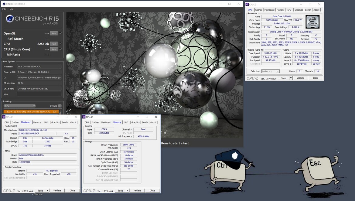Select Memory tab in CPU-Z Mainboard window
Image resolution: width=355 pixels, height=201 pixels.
pos(37,122)
